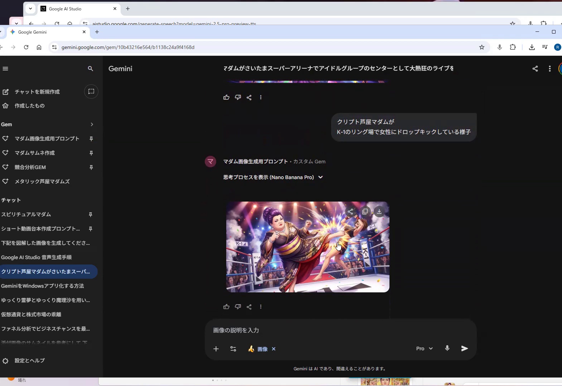The width and height of the screenshot is (562, 386).
Task: Thumbs up the K-1 image response
Action: [x=226, y=307]
